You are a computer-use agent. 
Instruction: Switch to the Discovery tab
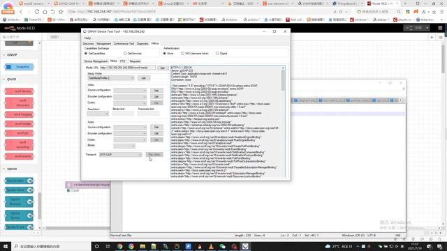89,43
